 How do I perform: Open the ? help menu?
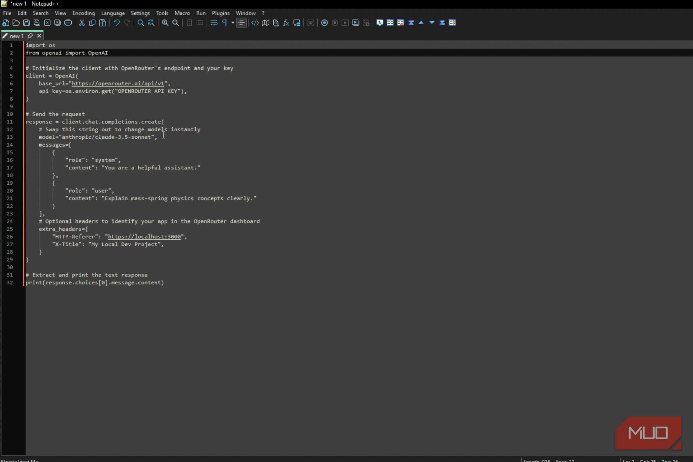pos(263,13)
